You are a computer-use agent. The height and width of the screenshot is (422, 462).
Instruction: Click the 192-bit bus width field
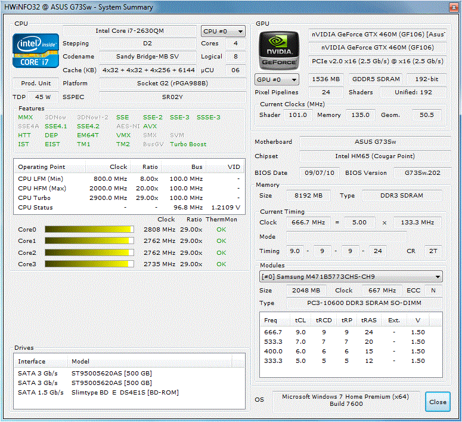(x=427, y=79)
